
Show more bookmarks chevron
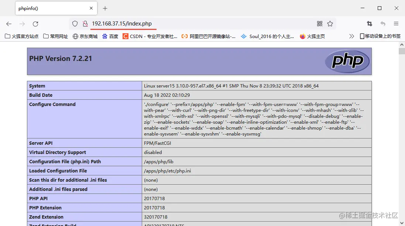point(351,37)
